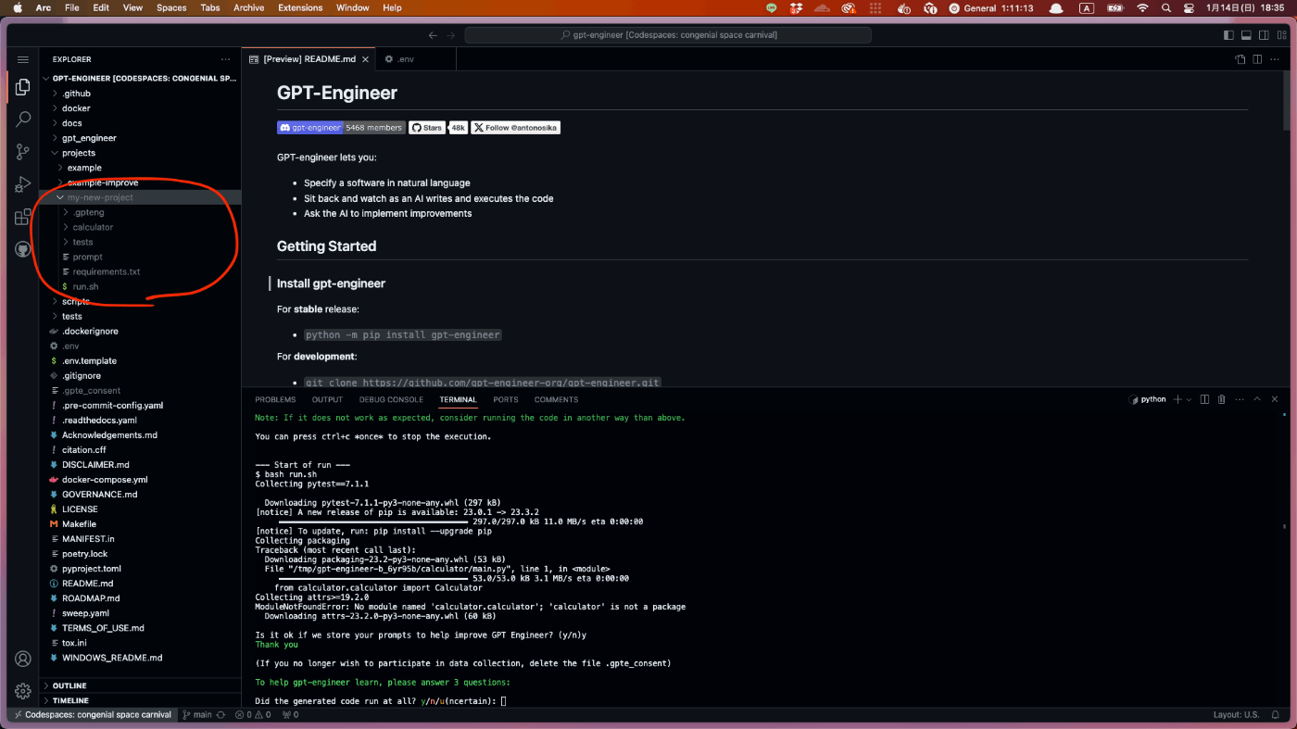Screen dimensions: 1297x729
Task: Switch to the OUTPUT panel tab
Action: pyautogui.click(x=327, y=399)
